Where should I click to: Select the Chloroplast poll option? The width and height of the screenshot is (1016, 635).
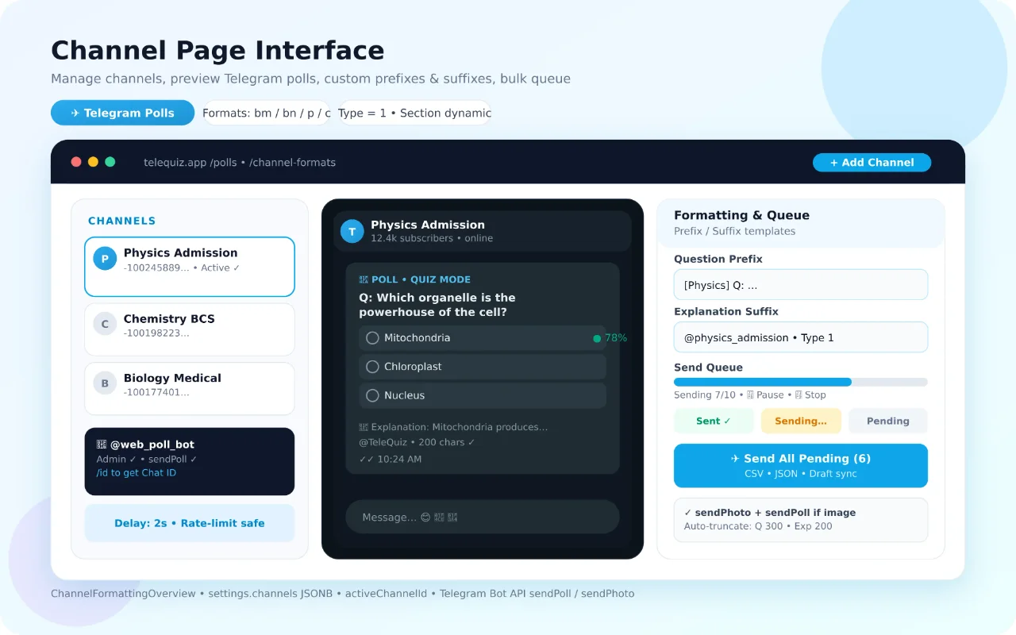[483, 367]
